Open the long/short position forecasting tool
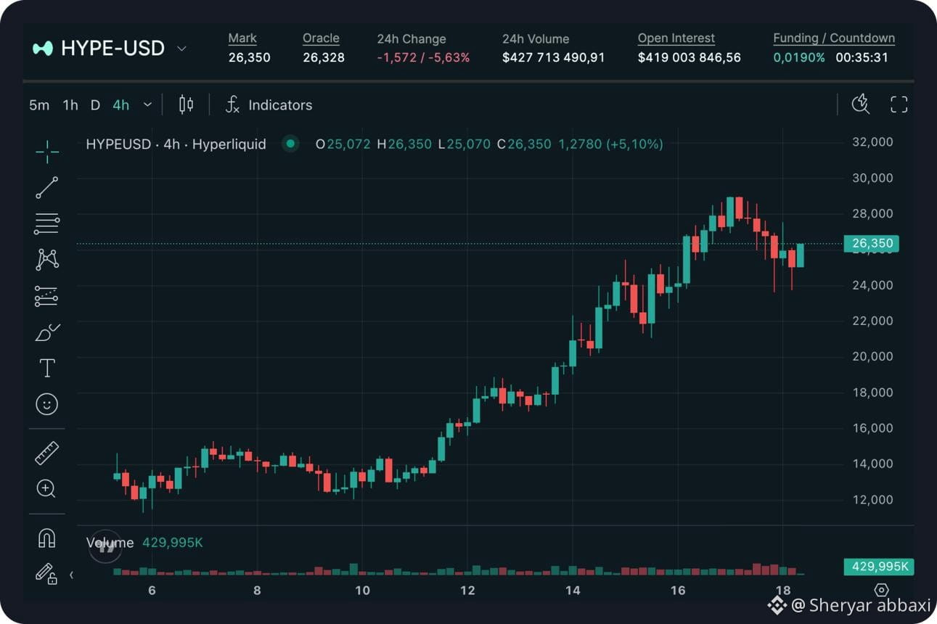The width and height of the screenshot is (937, 624). [x=47, y=296]
